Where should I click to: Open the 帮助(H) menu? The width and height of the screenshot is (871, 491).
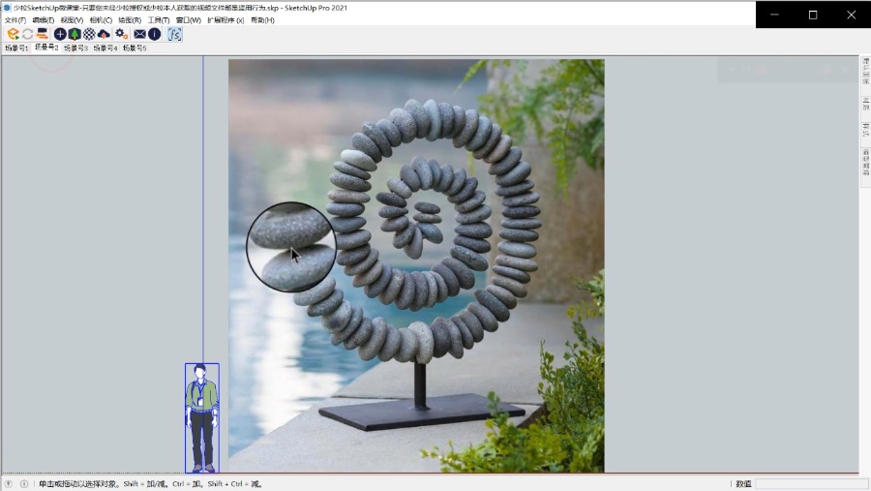262,20
